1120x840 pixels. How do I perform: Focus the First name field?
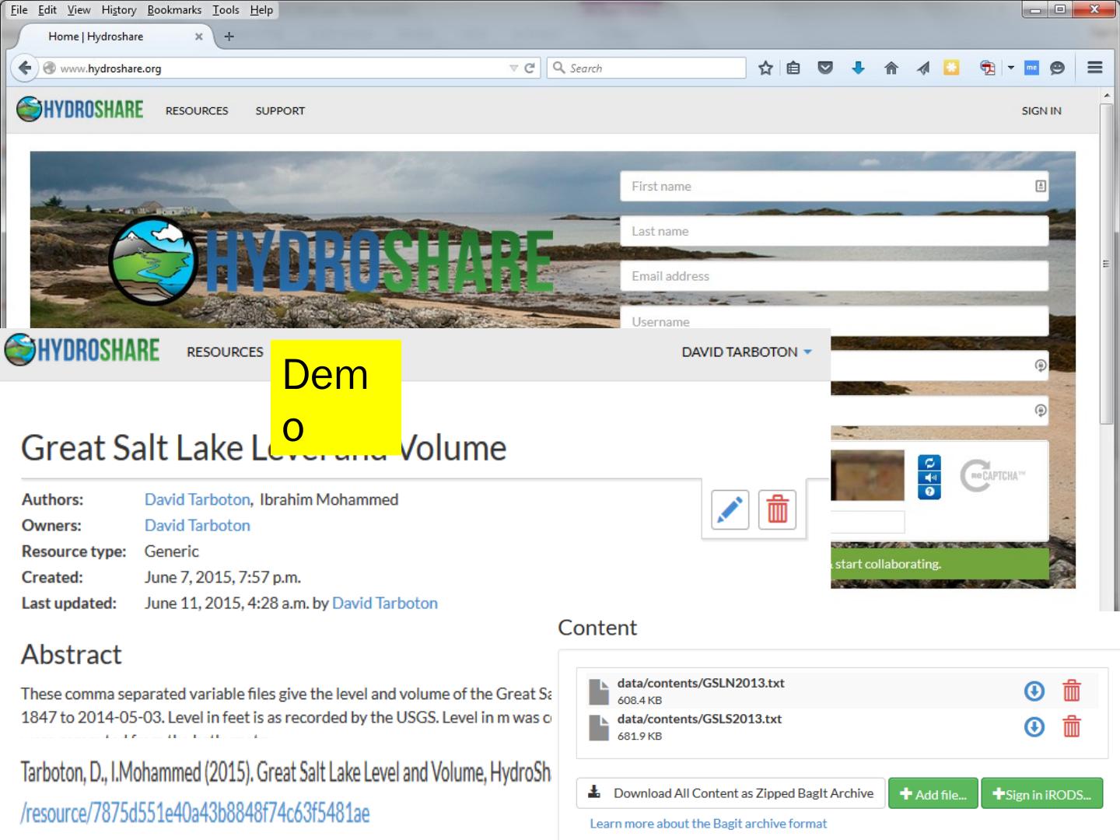[x=834, y=186]
